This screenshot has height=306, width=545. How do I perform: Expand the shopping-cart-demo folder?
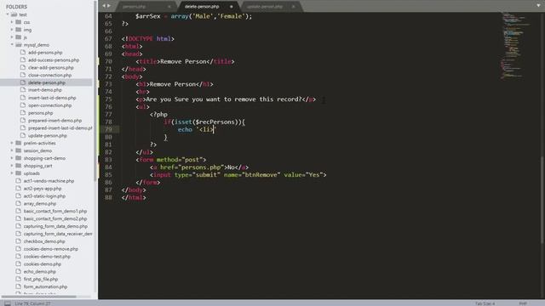(x=12, y=158)
